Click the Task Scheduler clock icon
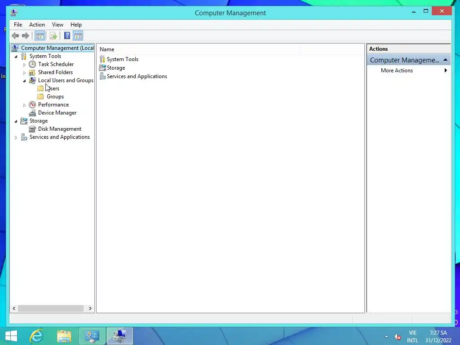460x345 pixels. (32, 64)
